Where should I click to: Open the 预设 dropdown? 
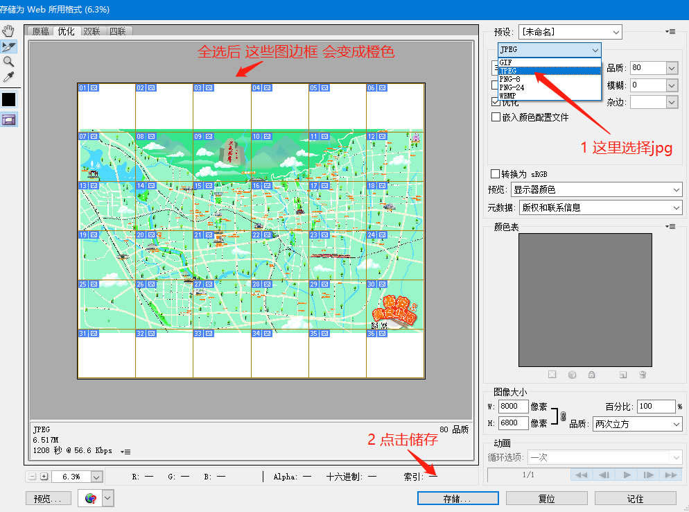coord(570,32)
